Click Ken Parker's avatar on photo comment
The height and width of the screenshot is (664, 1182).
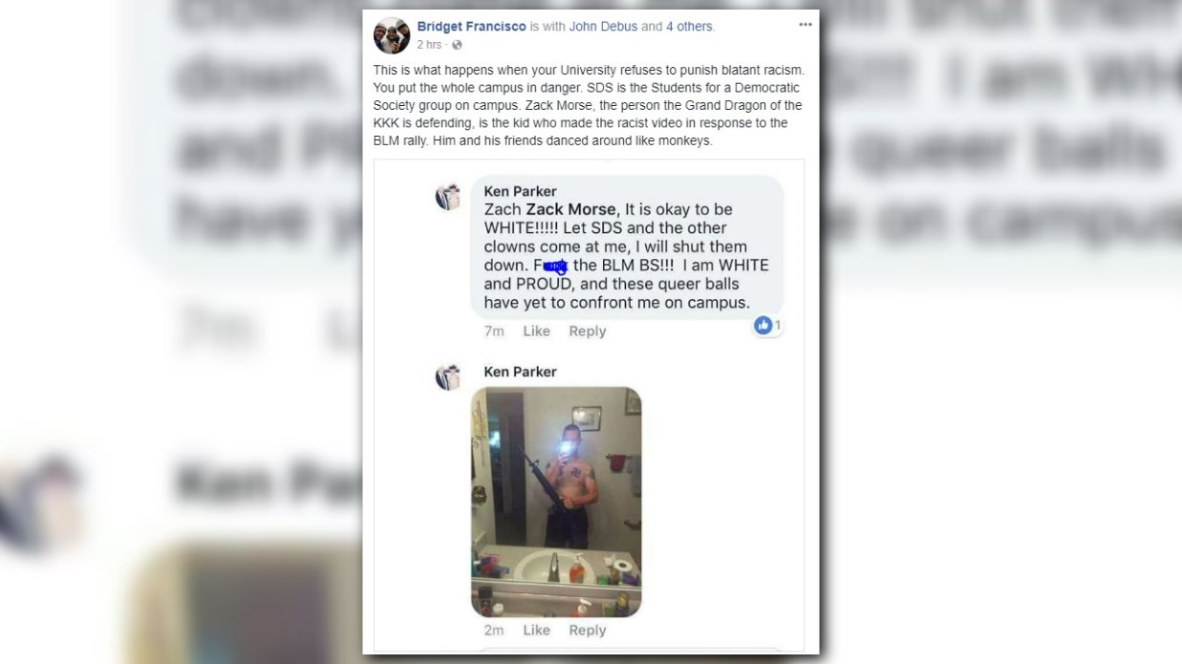[448, 377]
